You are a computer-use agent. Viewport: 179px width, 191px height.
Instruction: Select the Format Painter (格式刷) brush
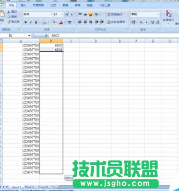pos(9,22)
